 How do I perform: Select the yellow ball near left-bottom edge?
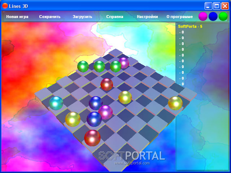73,119
